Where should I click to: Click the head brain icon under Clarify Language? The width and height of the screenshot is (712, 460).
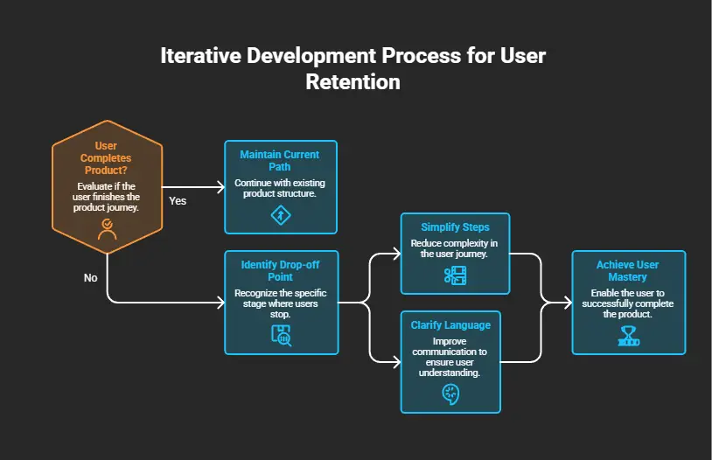tap(450, 394)
